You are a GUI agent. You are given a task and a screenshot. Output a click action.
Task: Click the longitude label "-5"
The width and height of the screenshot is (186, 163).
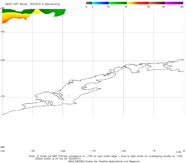coord(154,151)
